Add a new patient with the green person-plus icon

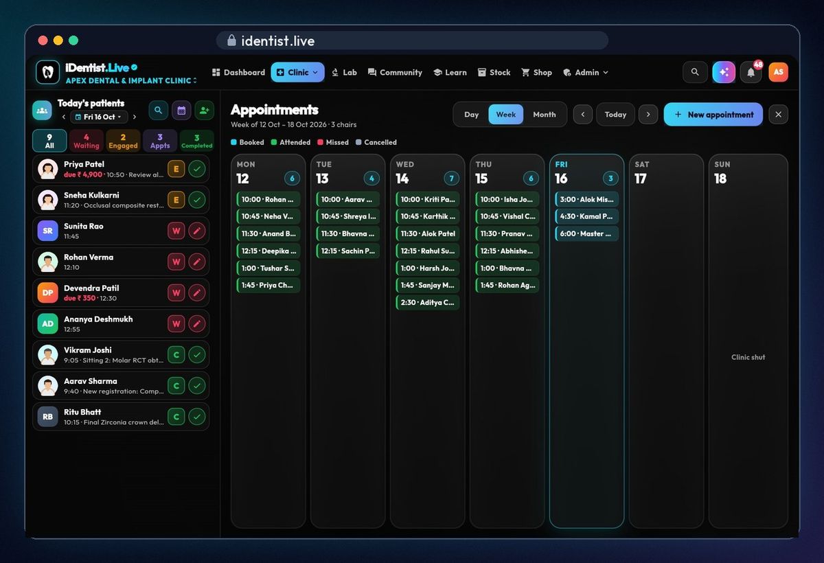[x=204, y=110]
